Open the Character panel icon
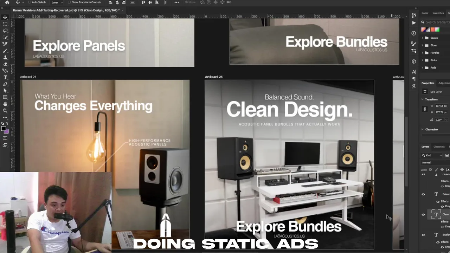The width and height of the screenshot is (450, 253). tap(414, 72)
